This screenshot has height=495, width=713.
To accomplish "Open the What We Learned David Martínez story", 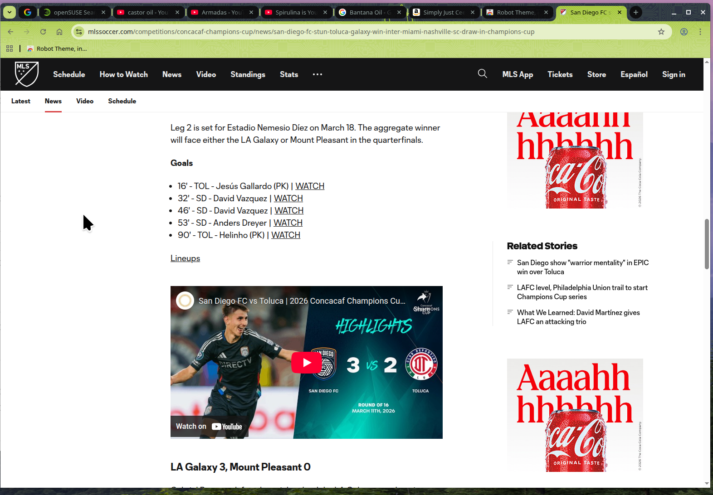I will pos(578,317).
